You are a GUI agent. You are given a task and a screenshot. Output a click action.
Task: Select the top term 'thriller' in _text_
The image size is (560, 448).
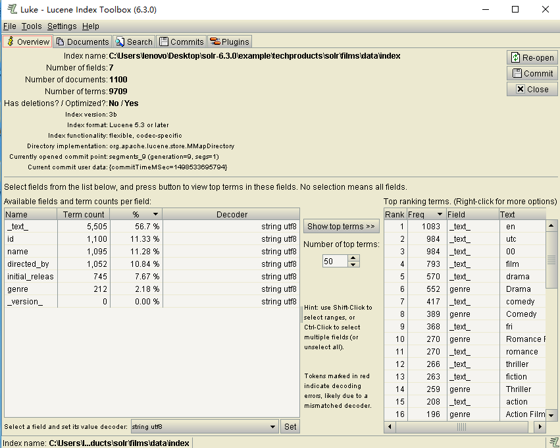pos(465,364)
